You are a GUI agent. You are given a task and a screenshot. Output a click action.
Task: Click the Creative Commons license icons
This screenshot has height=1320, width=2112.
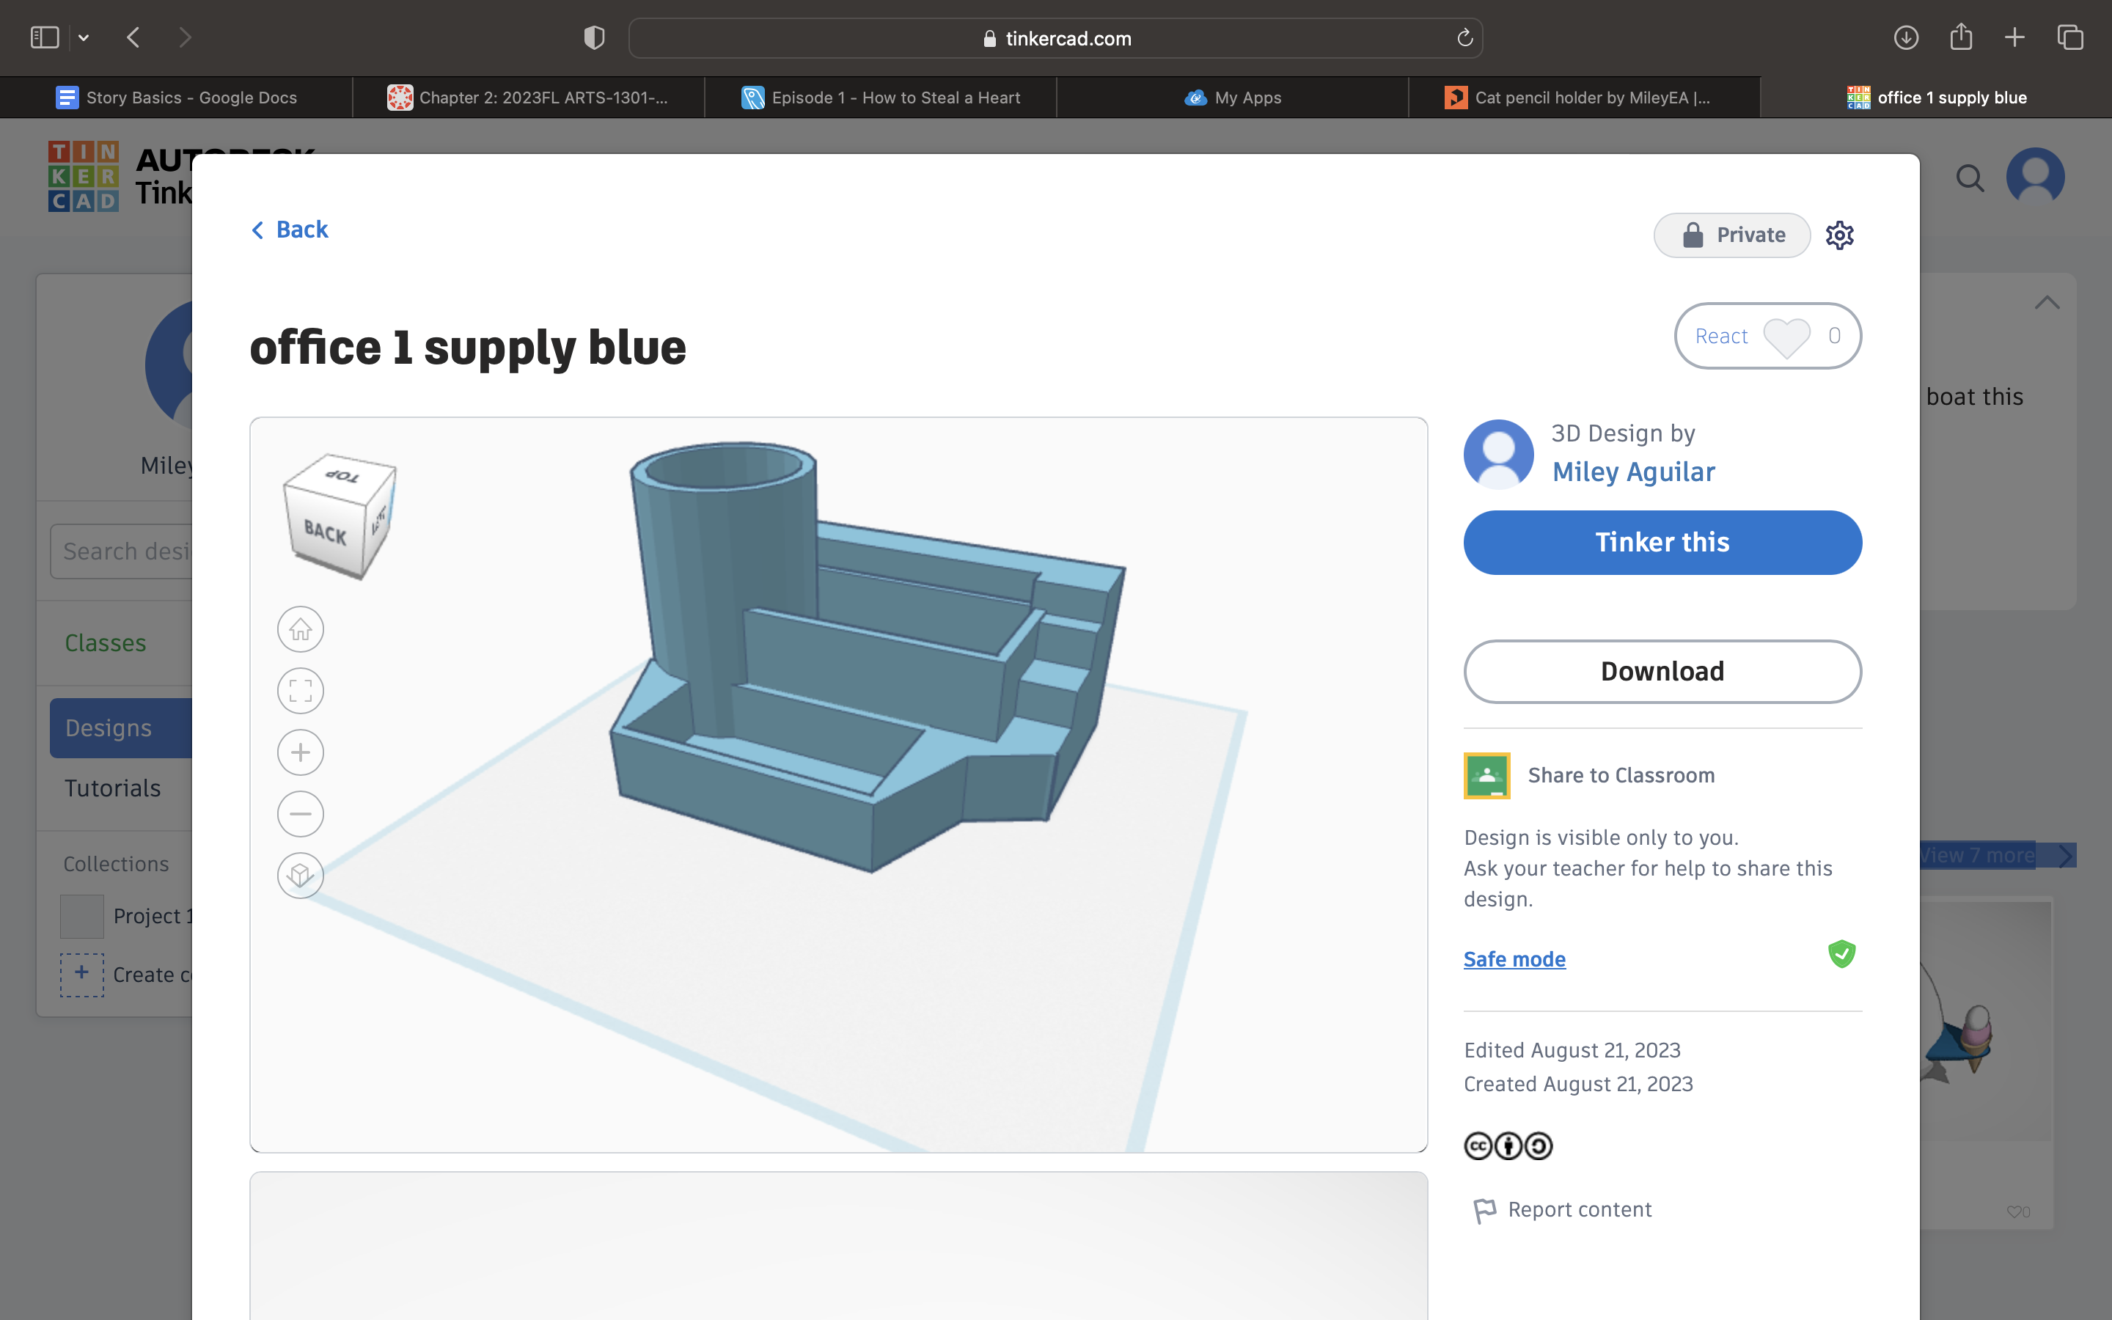pos(1508,1145)
